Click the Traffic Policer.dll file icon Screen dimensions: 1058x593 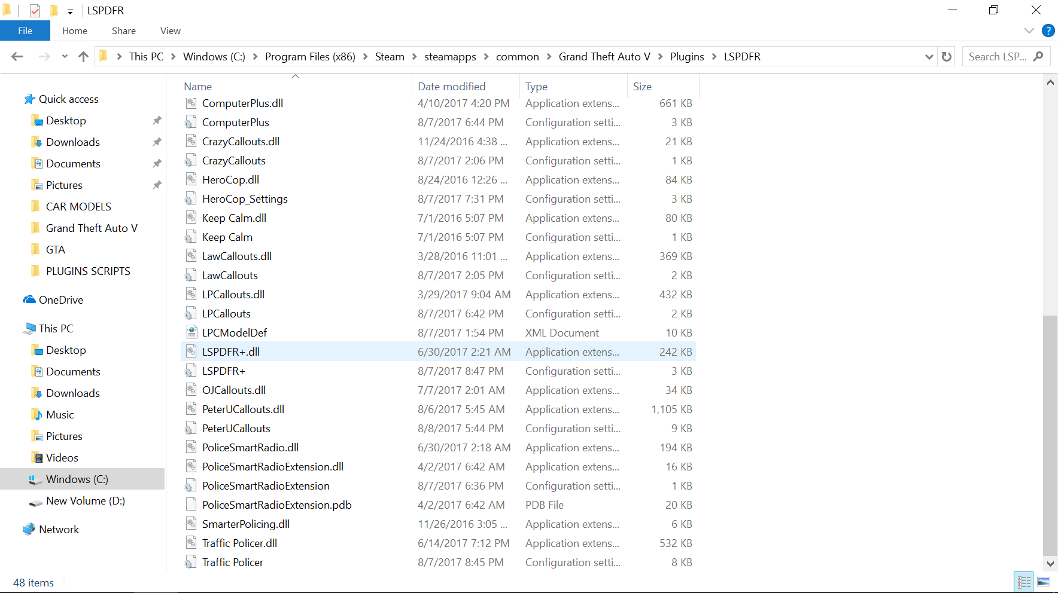pos(191,543)
